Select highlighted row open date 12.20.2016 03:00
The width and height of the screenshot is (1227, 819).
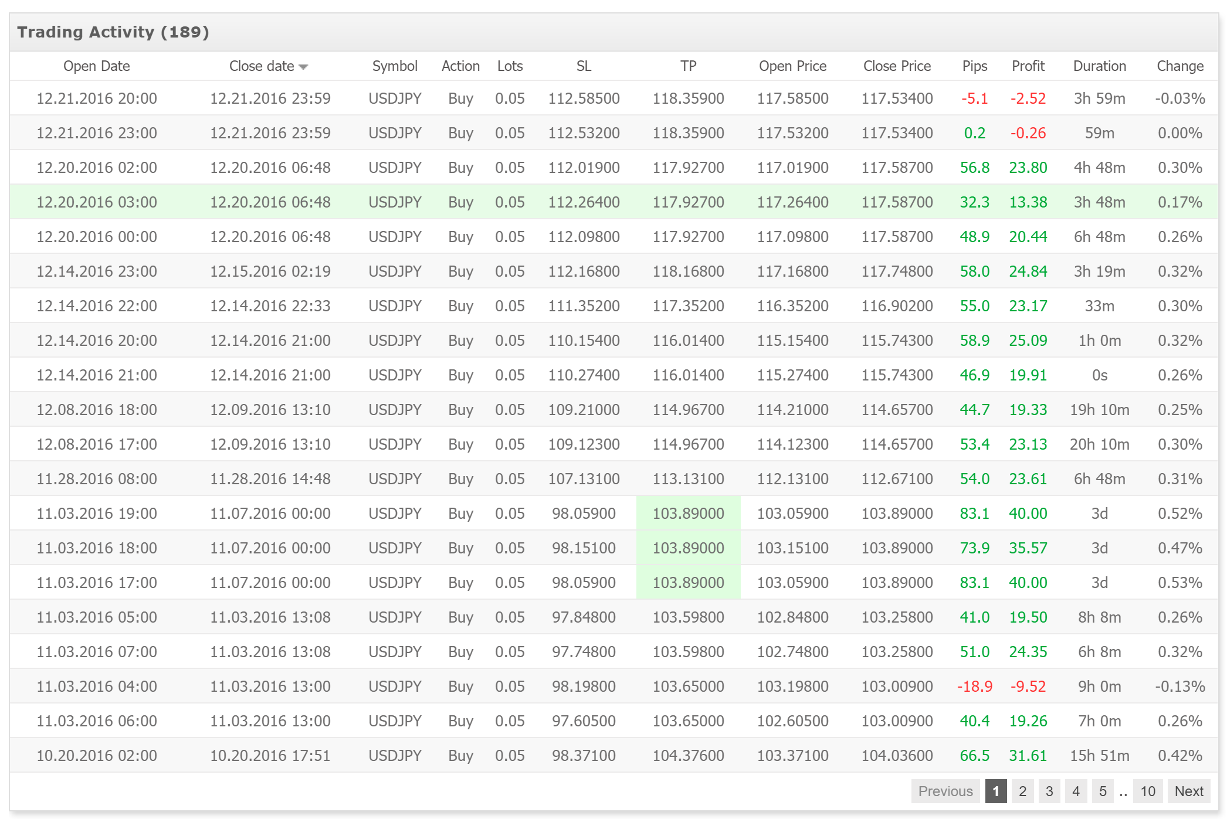(97, 202)
